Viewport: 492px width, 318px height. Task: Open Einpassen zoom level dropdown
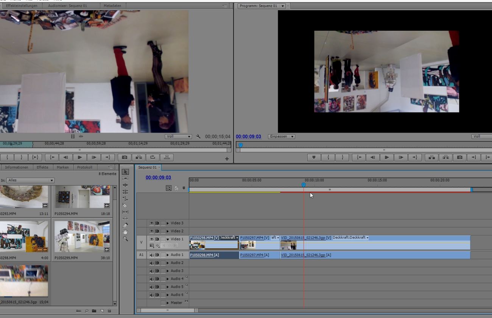[x=282, y=136]
